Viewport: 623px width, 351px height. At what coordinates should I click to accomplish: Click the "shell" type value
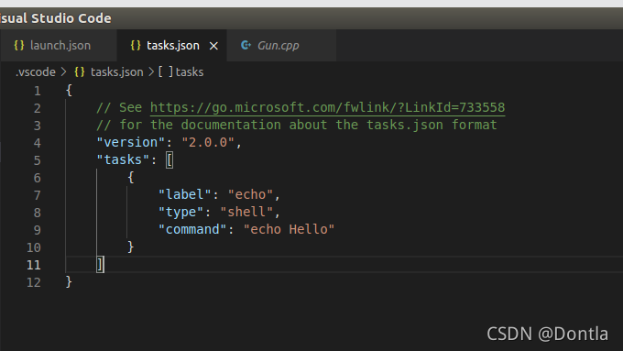246,212
